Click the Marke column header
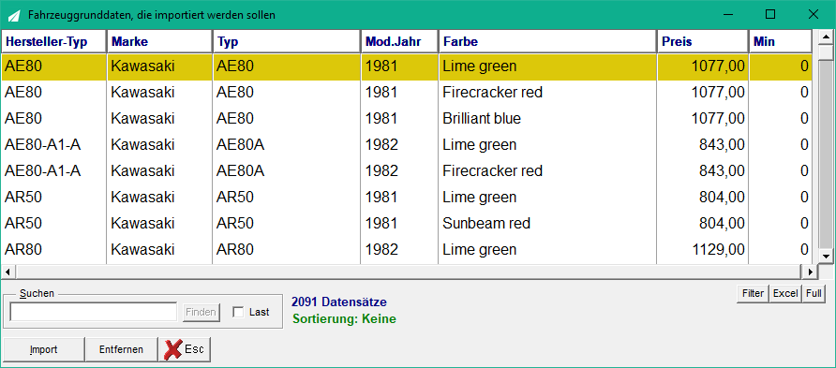836x368 pixels. click(159, 41)
